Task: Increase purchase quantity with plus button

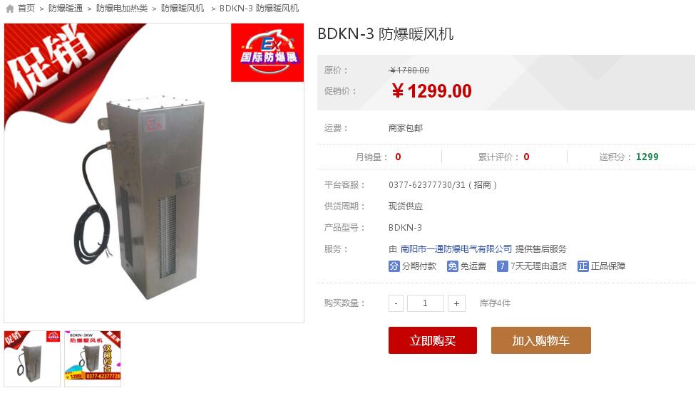Action: (456, 303)
